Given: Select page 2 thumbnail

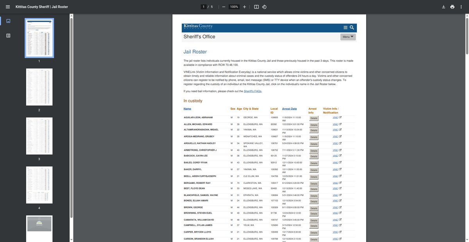Looking at the screenshot, I should (39, 87).
